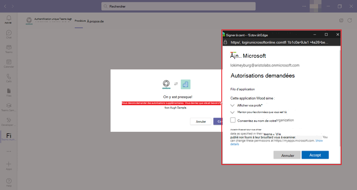This screenshot has width=357, height=190.
Task: Go to Teams in the left rail
Action: (9, 49)
